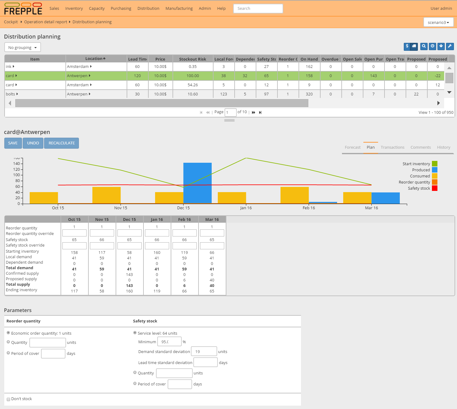Click the Lead time standard deviation field
This screenshot has height=409, width=457.
click(x=206, y=363)
